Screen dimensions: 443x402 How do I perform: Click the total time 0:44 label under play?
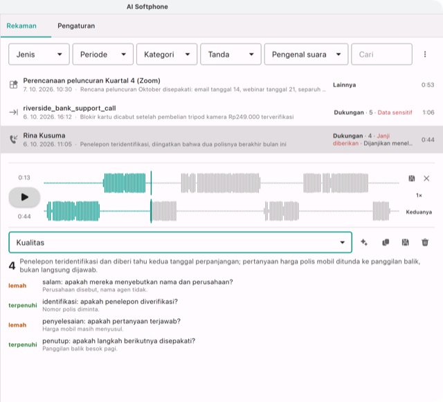click(24, 217)
